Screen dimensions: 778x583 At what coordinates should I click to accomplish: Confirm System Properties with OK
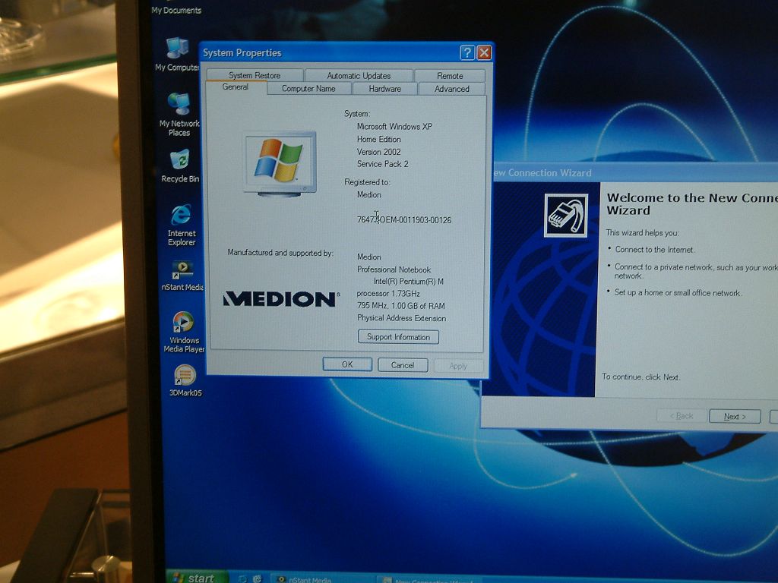347,364
